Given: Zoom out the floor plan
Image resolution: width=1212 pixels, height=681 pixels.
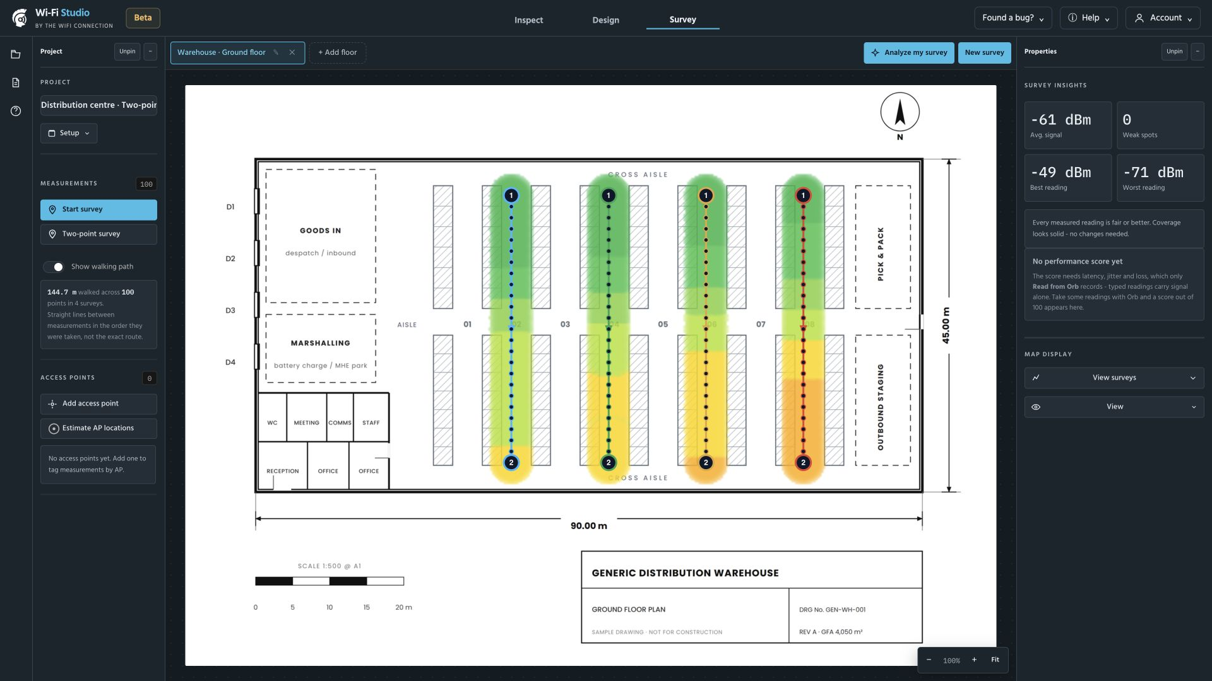Looking at the screenshot, I should [929, 660].
